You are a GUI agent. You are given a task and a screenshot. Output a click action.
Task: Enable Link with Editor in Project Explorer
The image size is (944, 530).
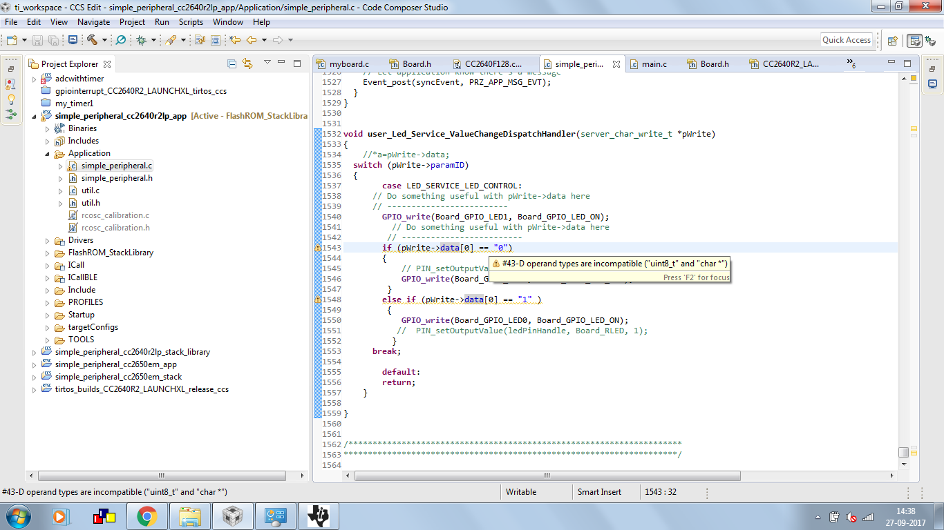coord(248,63)
